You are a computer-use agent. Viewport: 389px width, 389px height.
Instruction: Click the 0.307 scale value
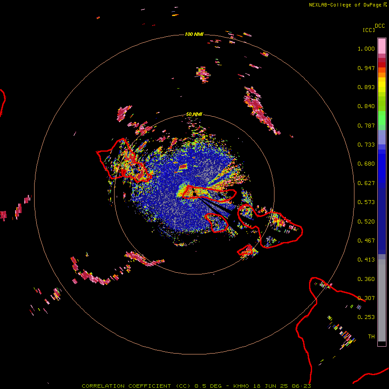[x=366, y=298]
